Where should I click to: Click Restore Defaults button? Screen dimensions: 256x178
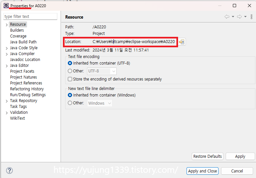pos(208,156)
